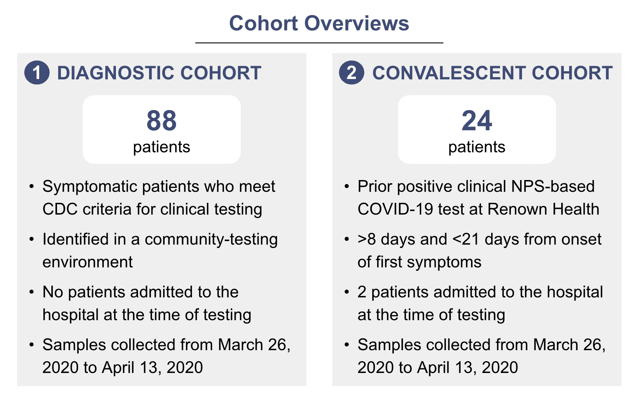Click the "No patients admitted" bullet text

point(146,303)
